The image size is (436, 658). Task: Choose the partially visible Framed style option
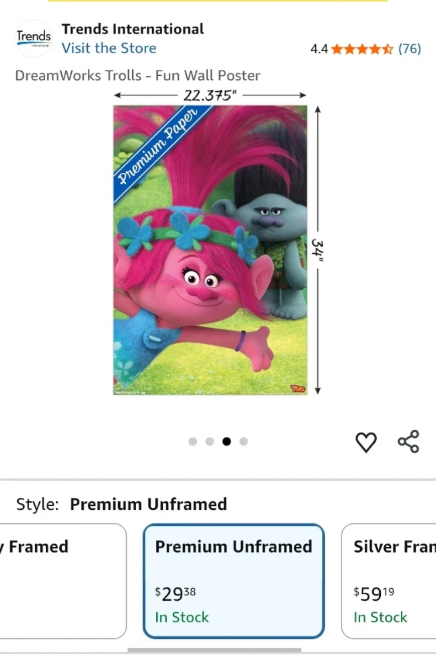[63, 581]
